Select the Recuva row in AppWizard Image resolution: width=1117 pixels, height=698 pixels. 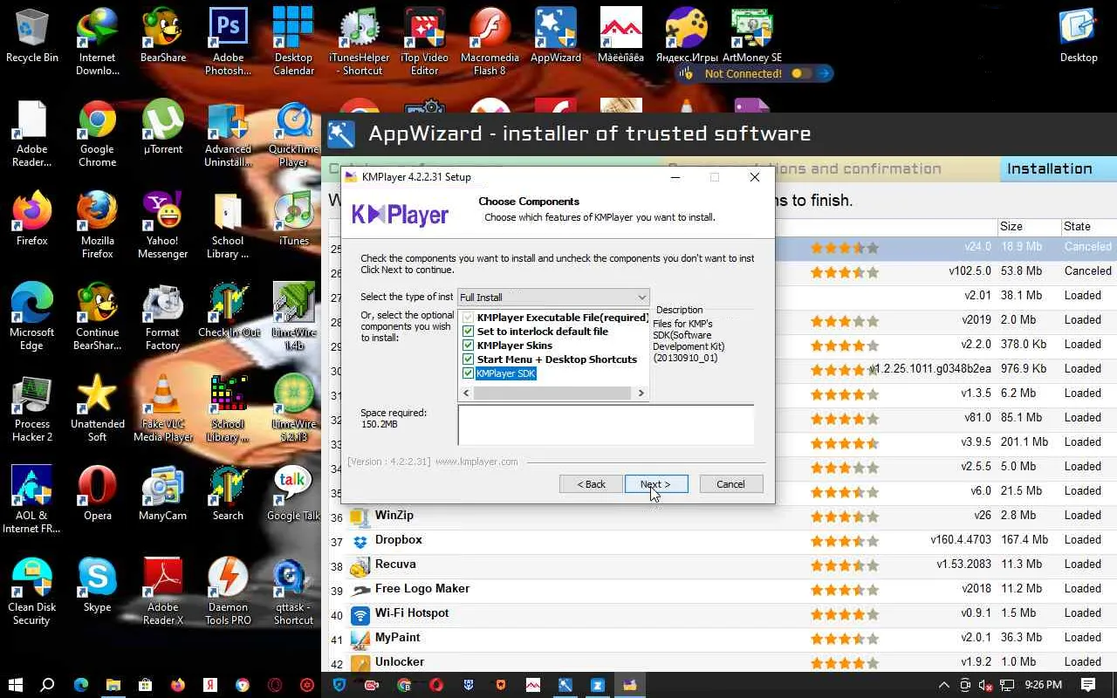click(719, 565)
